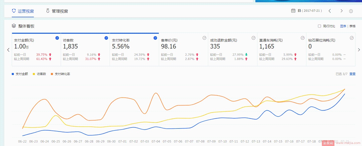Toggle 支付转化率 legend orange swatch

click(x=52, y=74)
